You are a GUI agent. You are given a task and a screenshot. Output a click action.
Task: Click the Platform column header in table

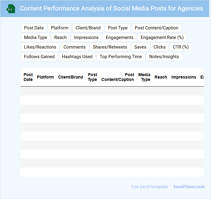pos(45,77)
